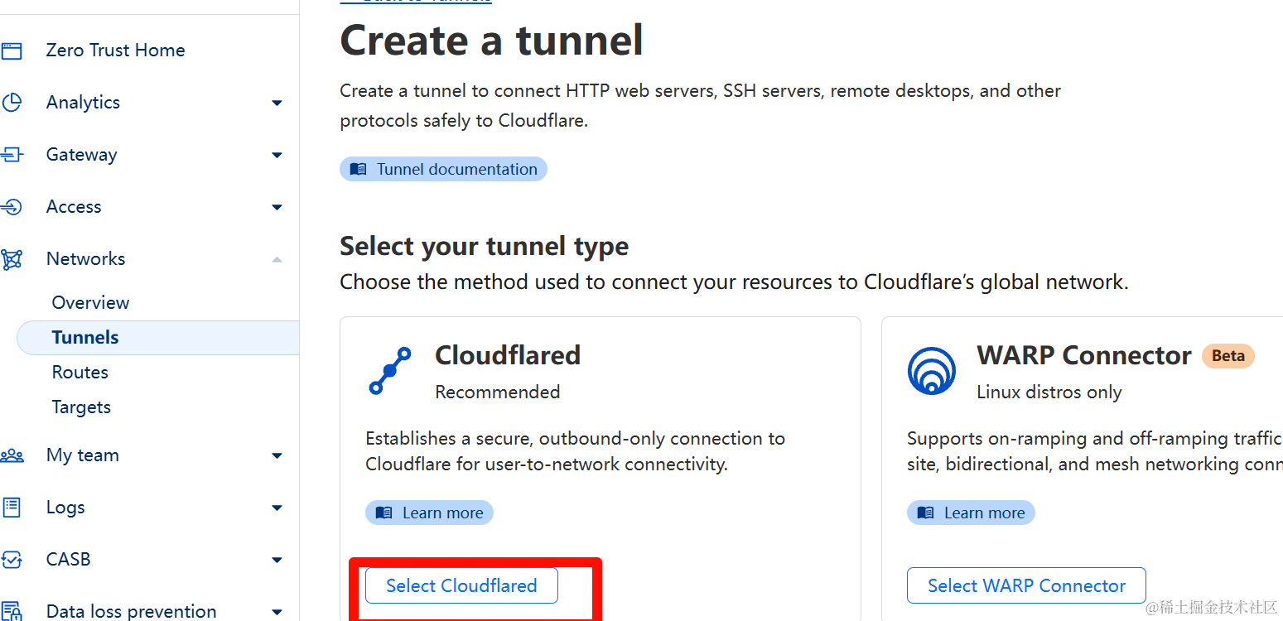Open Targets under Networks

(x=81, y=407)
